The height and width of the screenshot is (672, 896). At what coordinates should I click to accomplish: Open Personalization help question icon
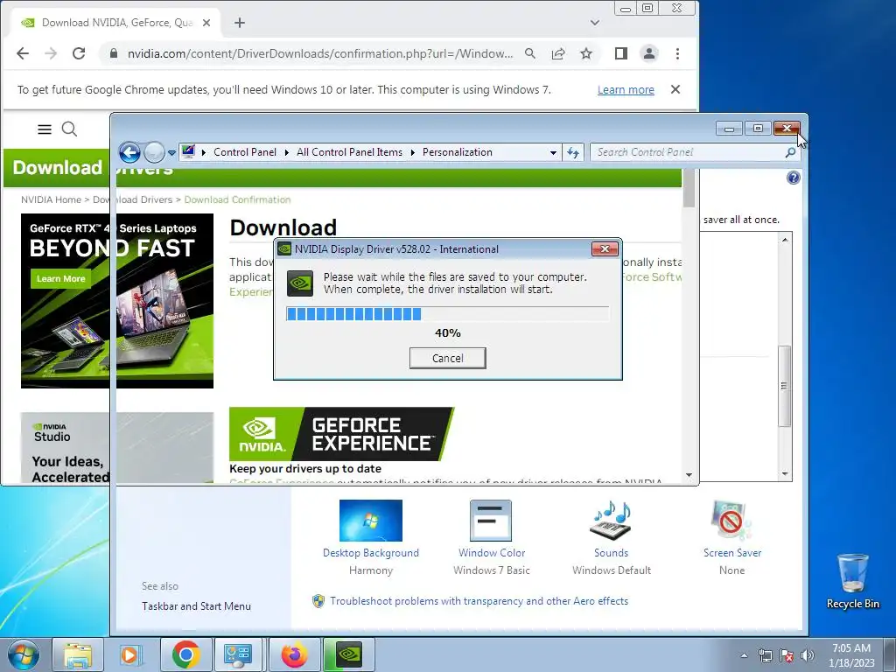coord(793,178)
